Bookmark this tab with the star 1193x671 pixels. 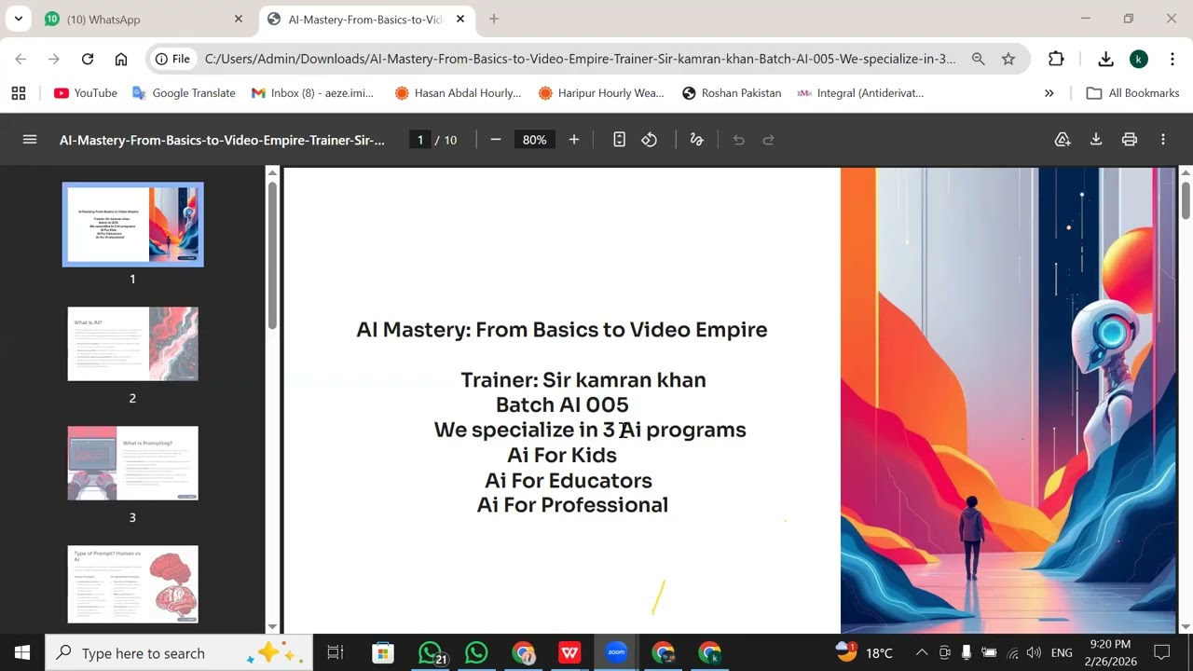1008,59
